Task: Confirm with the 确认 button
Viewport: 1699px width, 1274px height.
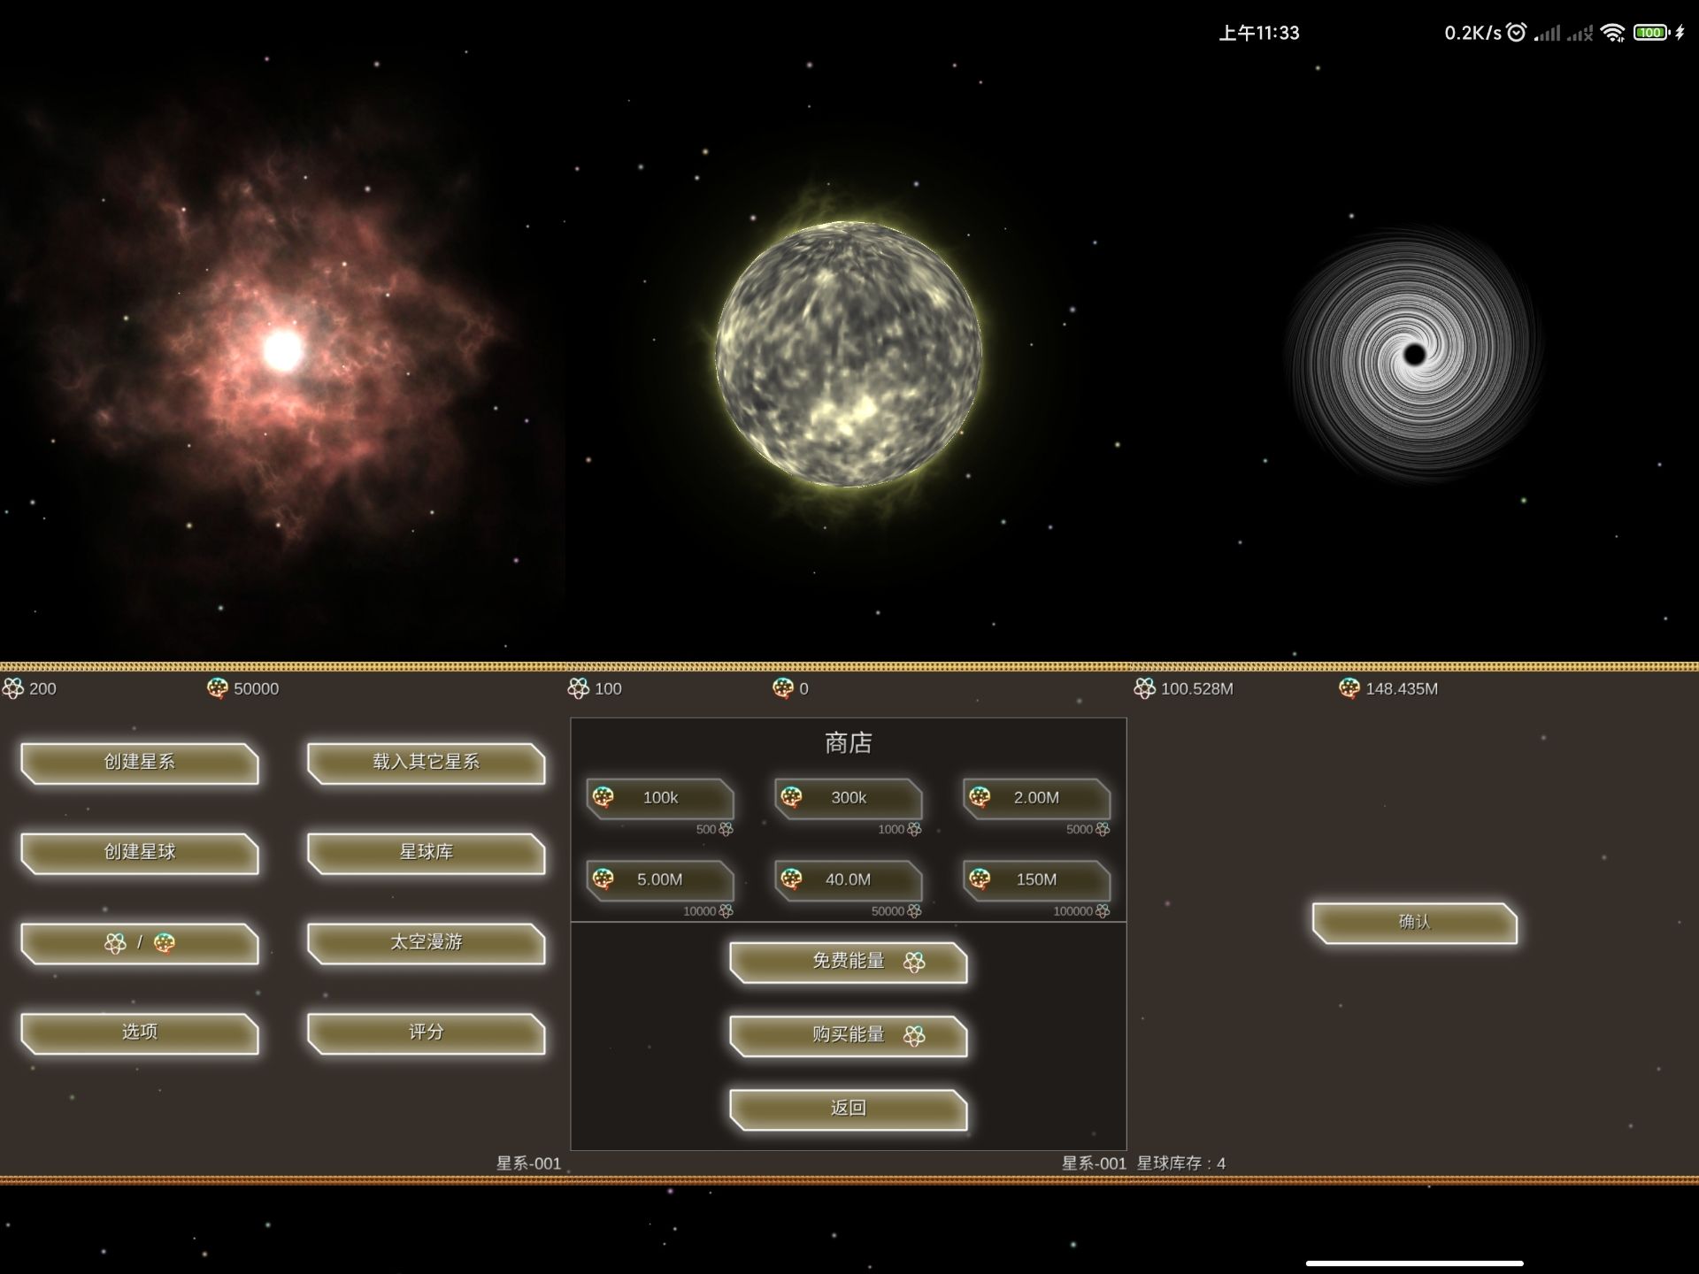Action: click(1414, 923)
